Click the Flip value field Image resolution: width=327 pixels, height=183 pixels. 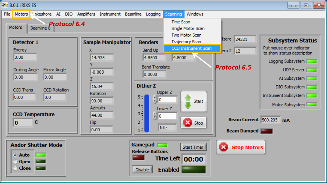point(101,130)
